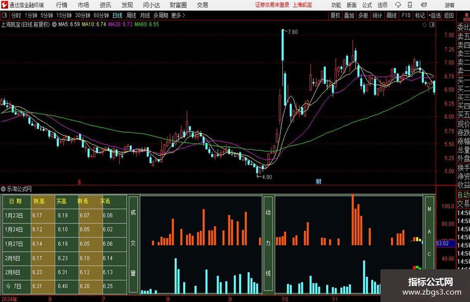Click the 标记 mark button
The height and width of the screenshot is (302, 470).
click(420, 15)
